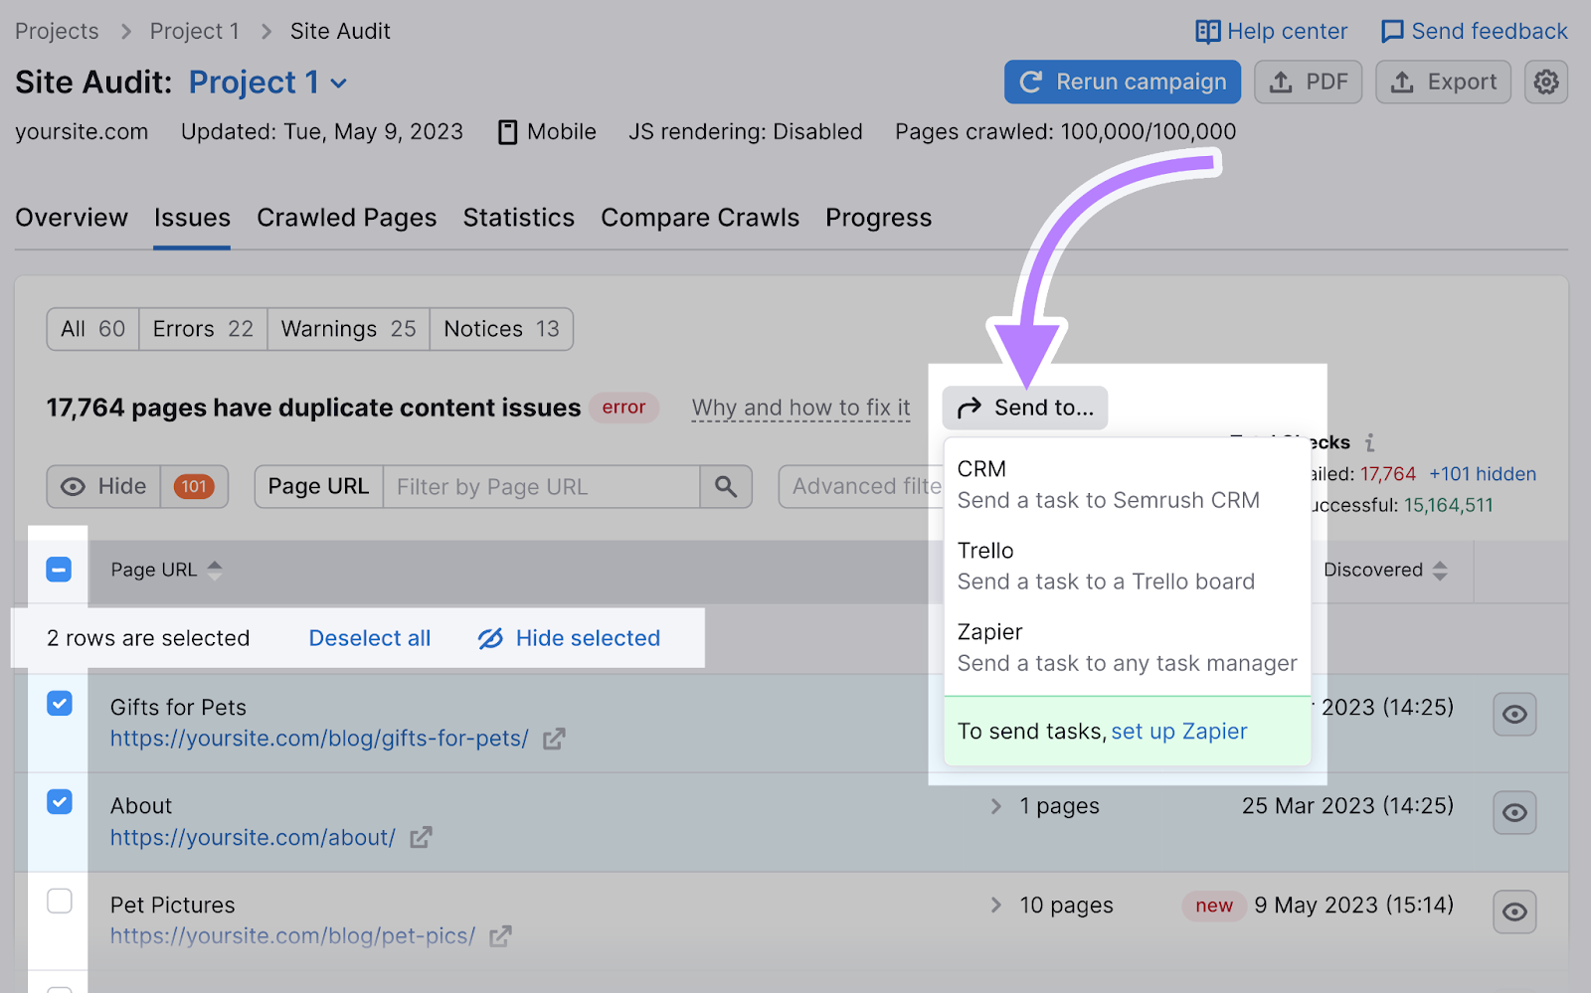Switch to the Crawled Pages tab
The height and width of the screenshot is (993, 1591).
(346, 218)
